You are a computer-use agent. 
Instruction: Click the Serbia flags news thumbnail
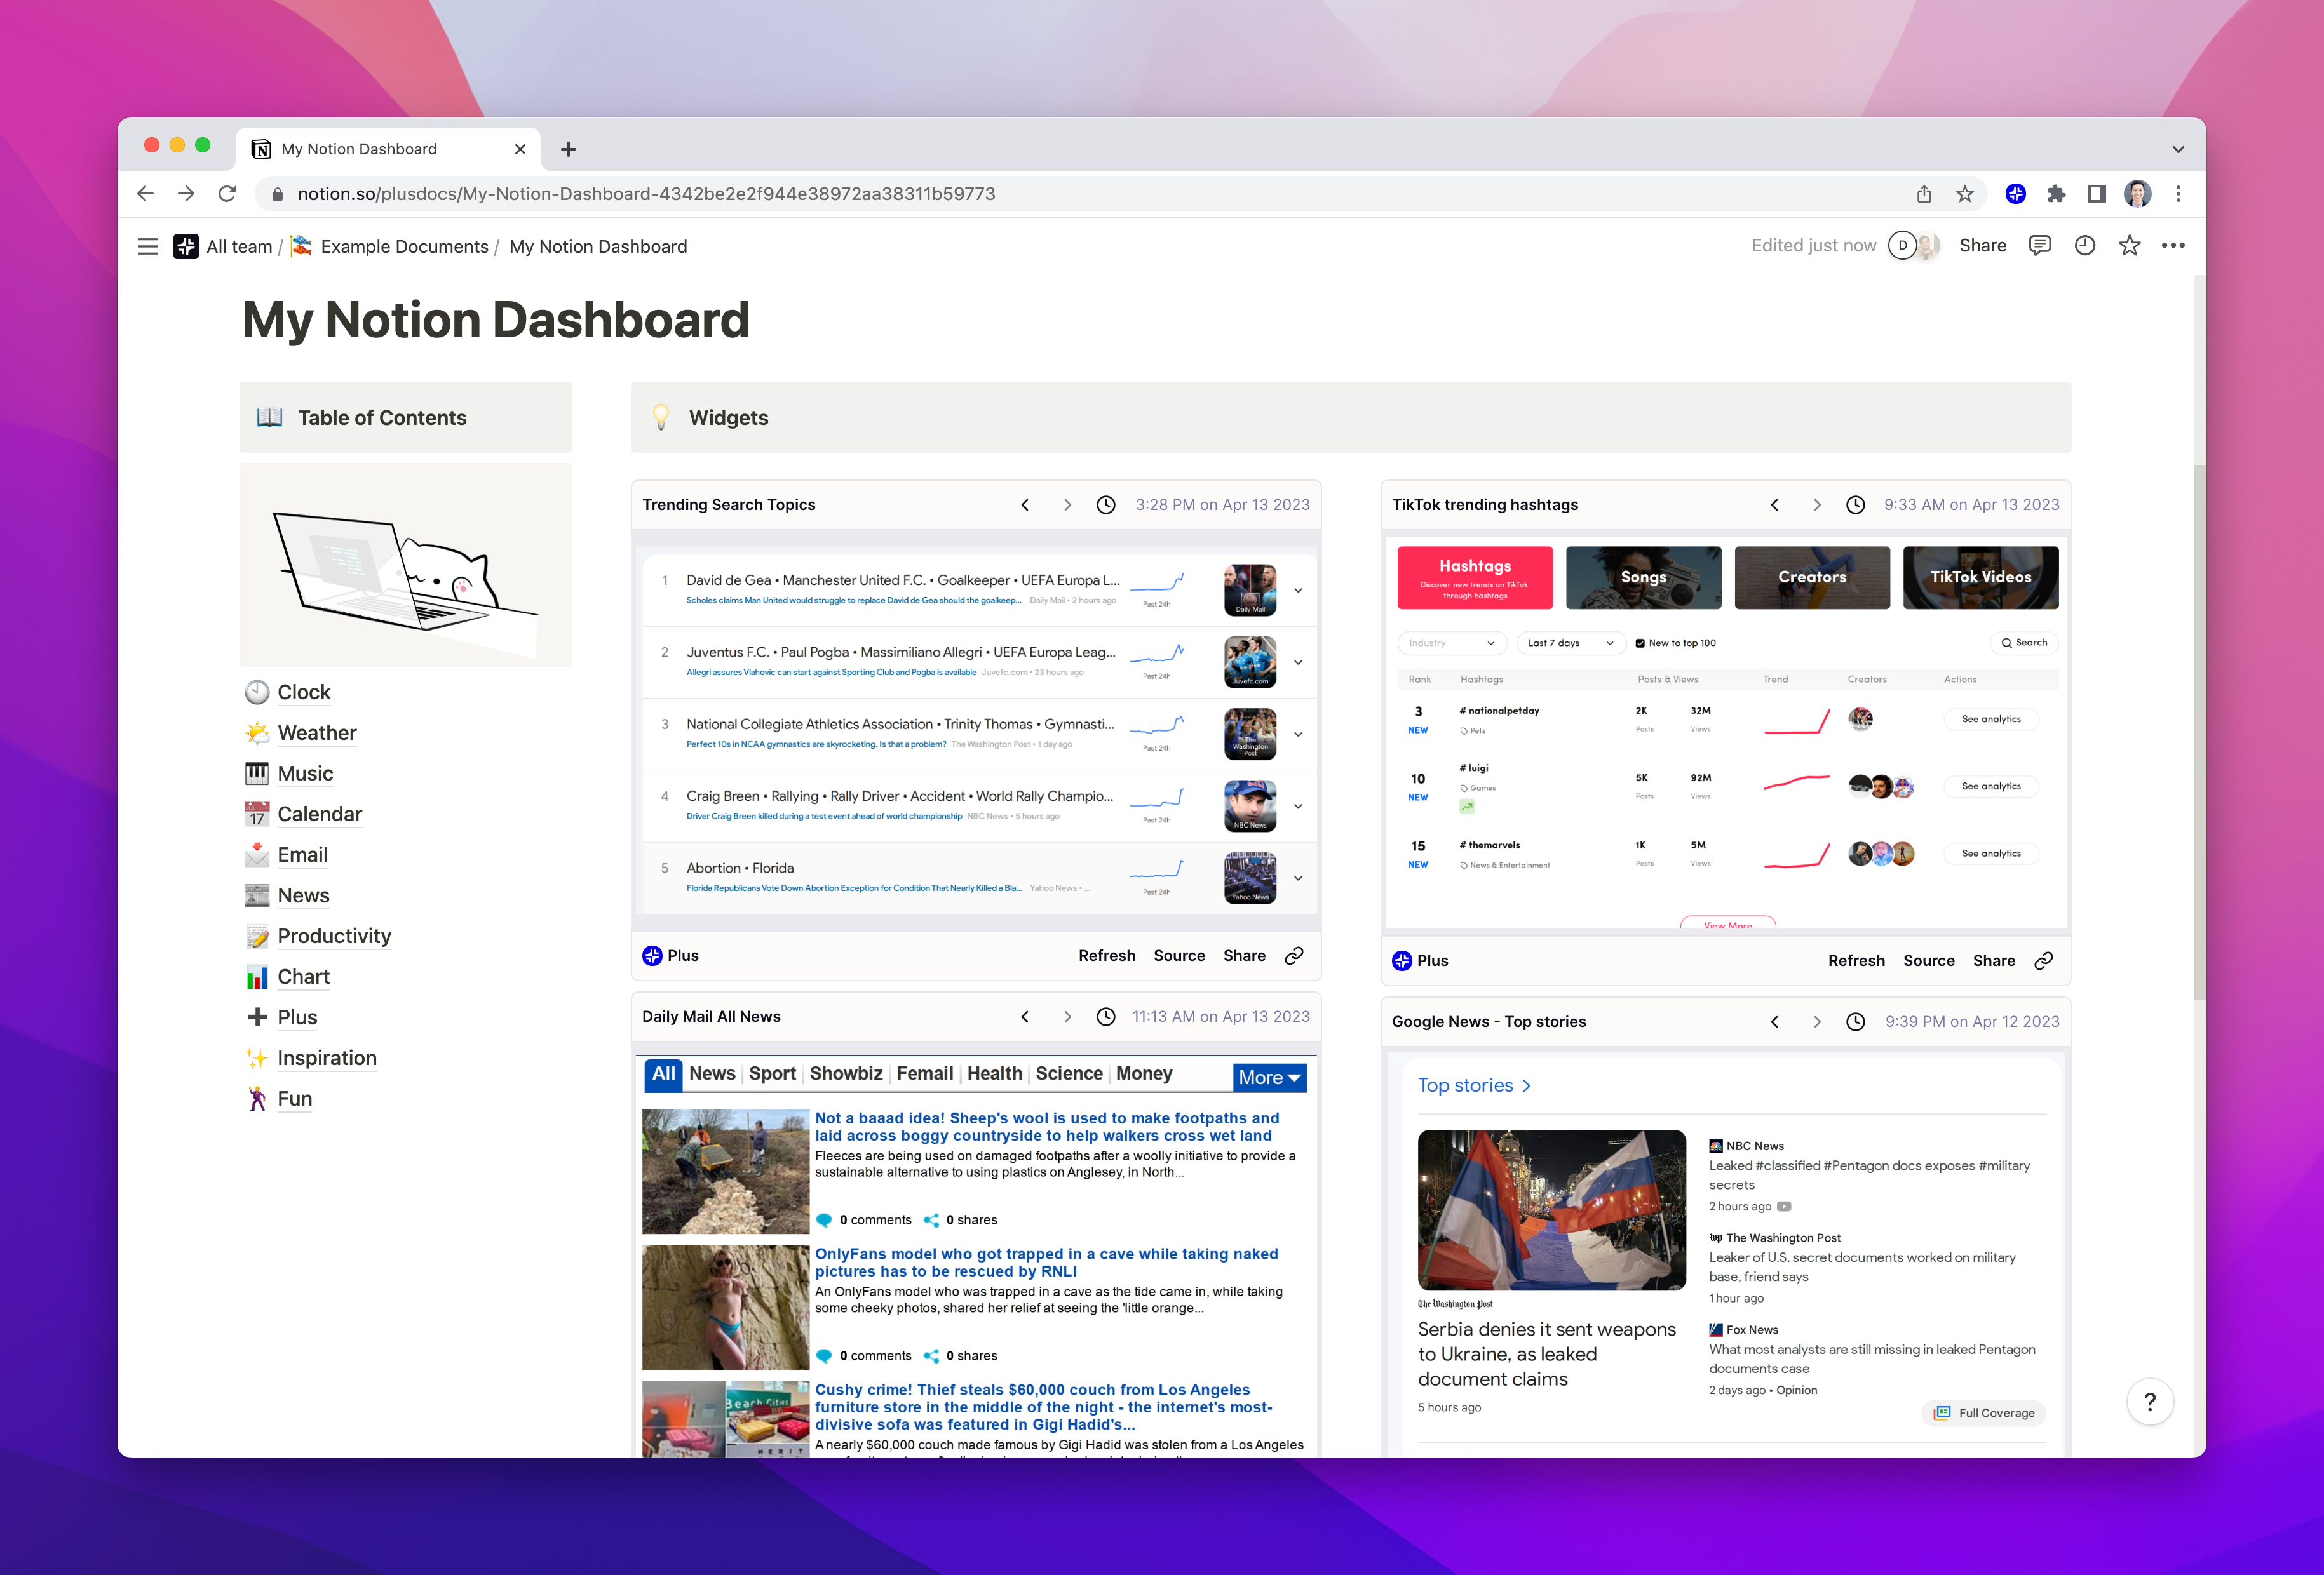(x=1551, y=1209)
